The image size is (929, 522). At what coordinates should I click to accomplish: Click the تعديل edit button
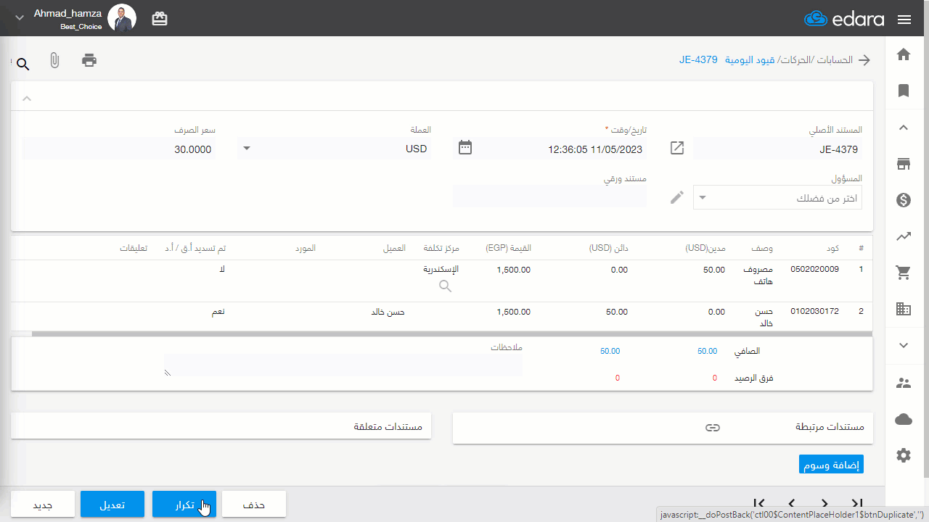(x=112, y=505)
